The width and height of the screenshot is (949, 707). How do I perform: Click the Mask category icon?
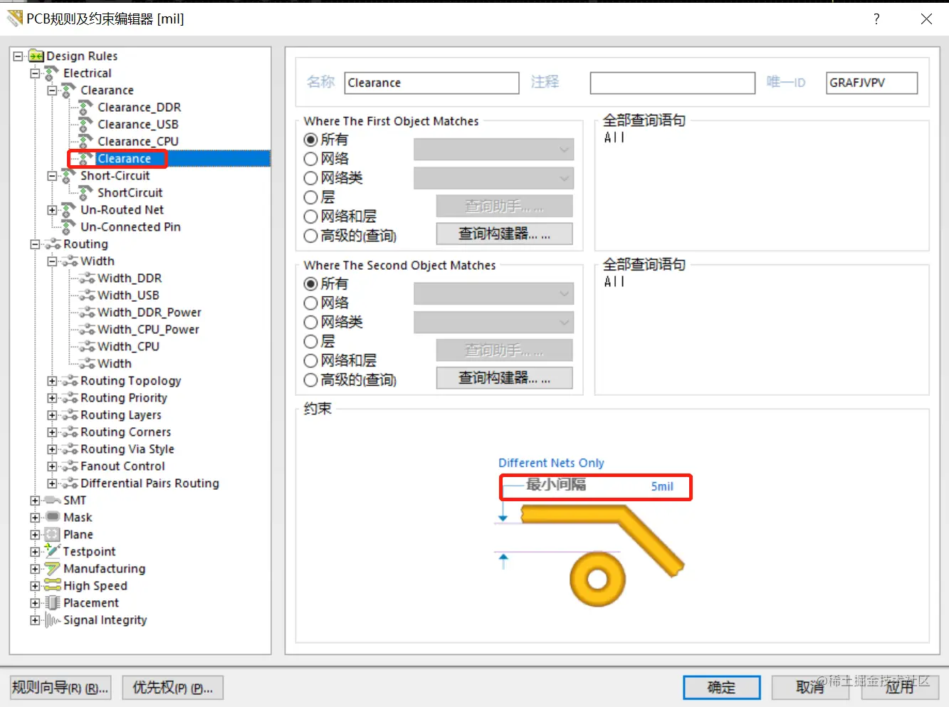pos(53,517)
